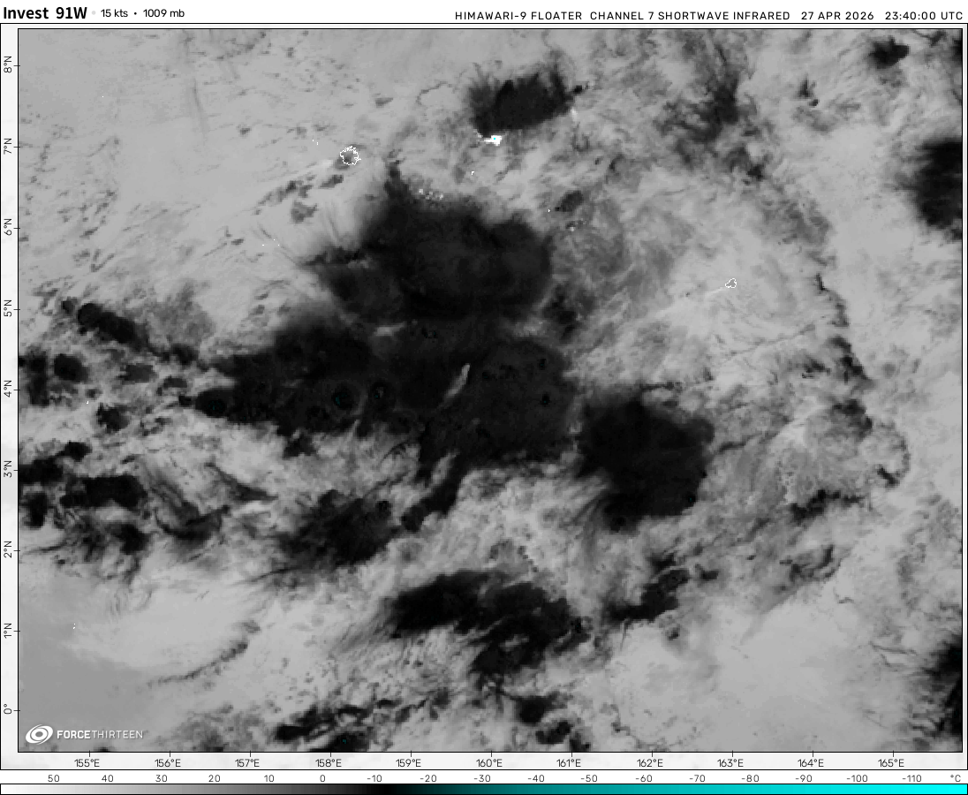Click the 8°N latitude axis label

point(8,64)
